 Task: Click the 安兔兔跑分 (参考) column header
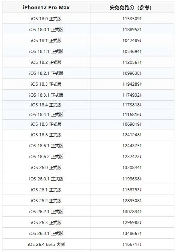[x=130, y=8]
